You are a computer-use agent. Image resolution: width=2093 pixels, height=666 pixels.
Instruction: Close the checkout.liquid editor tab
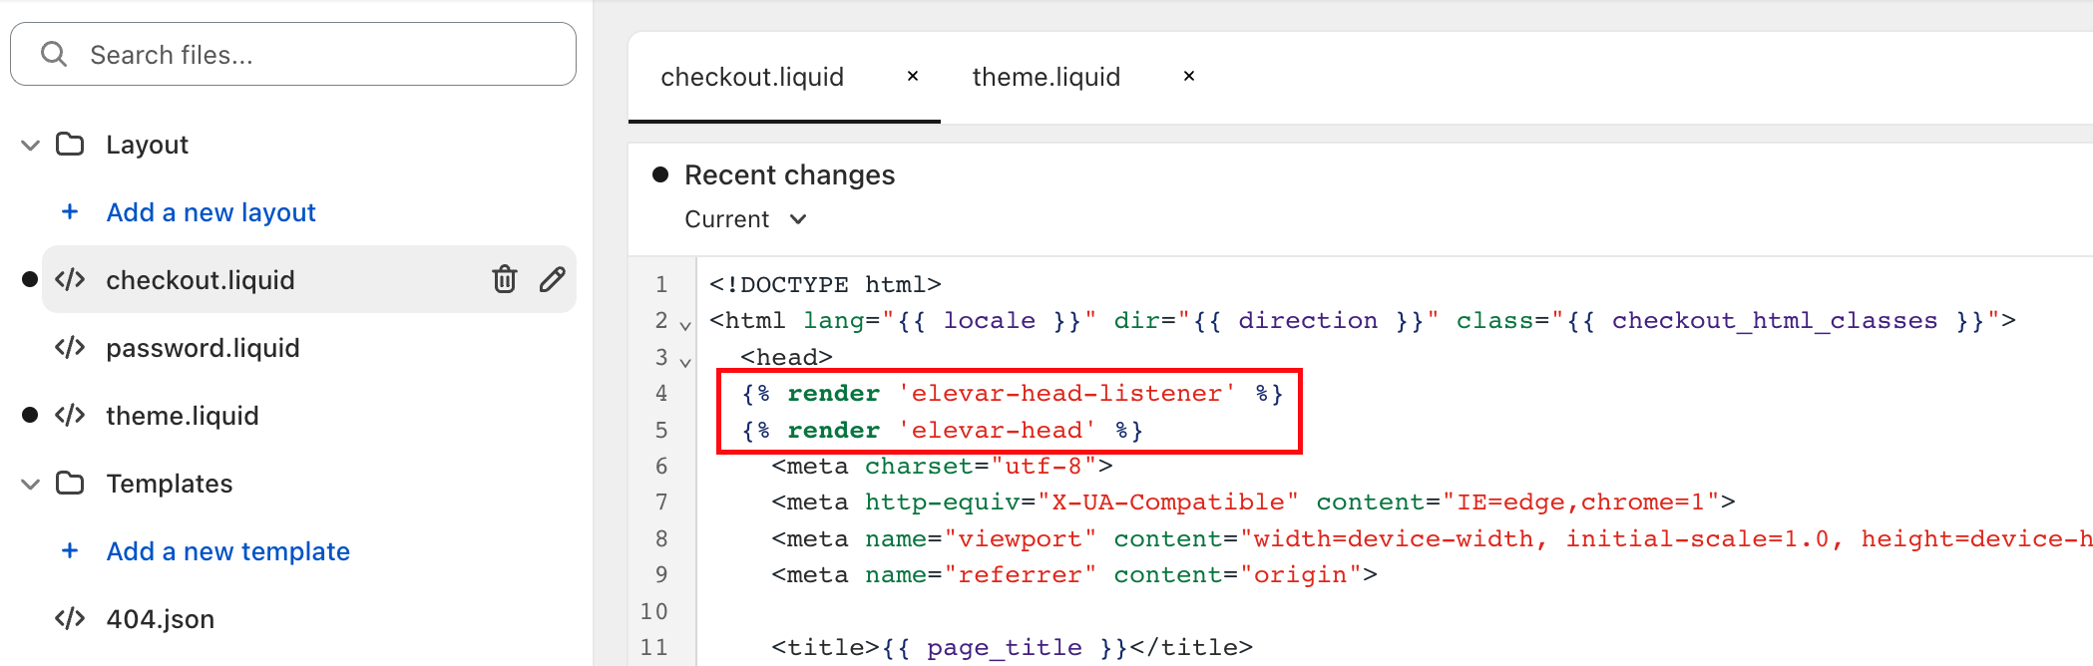point(912,76)
